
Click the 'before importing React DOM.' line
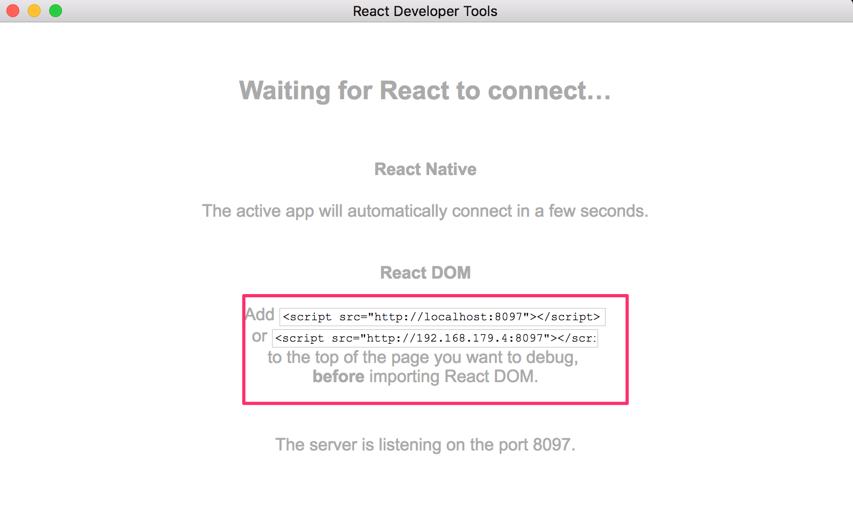(x=425, y=376)
